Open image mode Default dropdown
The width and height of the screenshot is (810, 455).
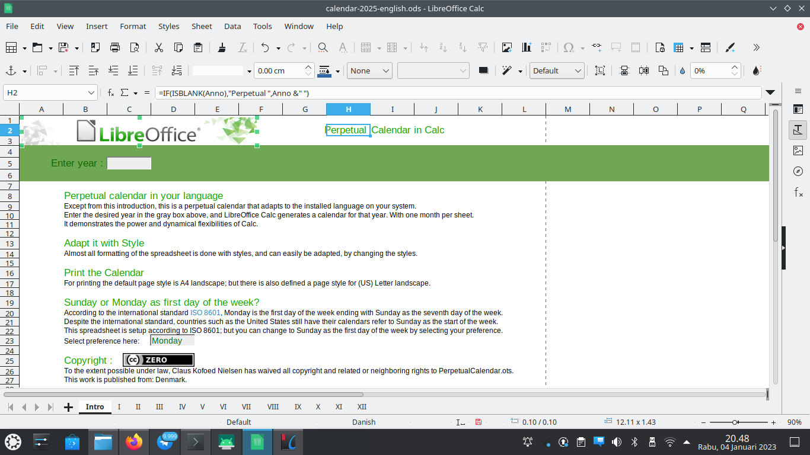point(557,71)
